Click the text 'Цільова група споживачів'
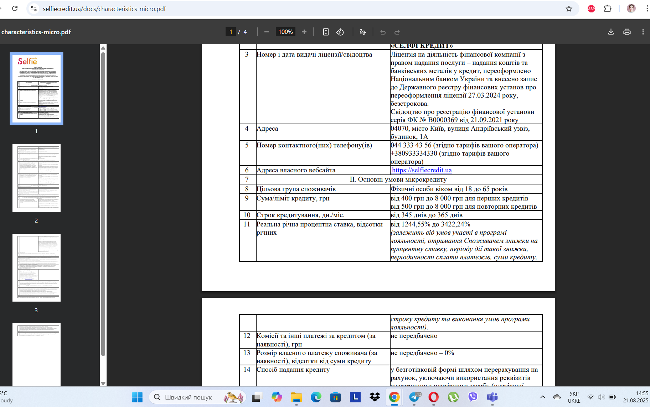Viewport: 650px width, 407px height. coord(296,189)
